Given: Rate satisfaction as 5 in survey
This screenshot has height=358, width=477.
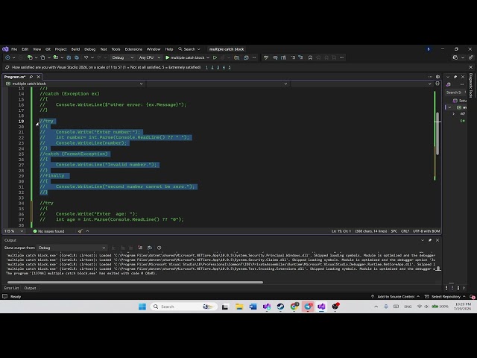Looking at the screenshot, I should [x=230, y=67].
